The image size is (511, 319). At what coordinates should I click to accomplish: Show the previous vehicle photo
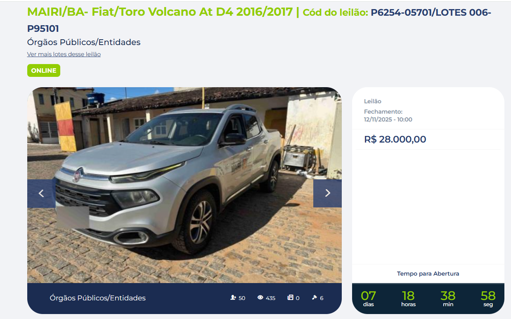(x=41, y=193)
